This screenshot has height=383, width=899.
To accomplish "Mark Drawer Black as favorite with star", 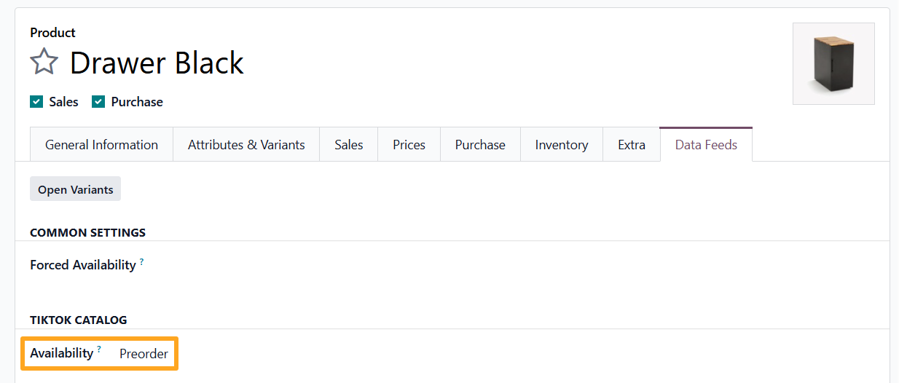I will tap(44, 63).
